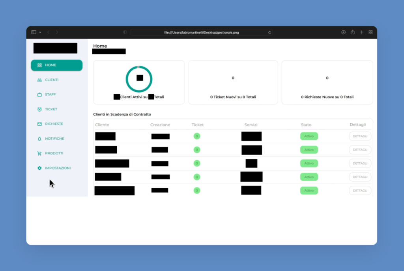Click the people icon for Clienti
The image size is (404, 271).
(39, 80)
